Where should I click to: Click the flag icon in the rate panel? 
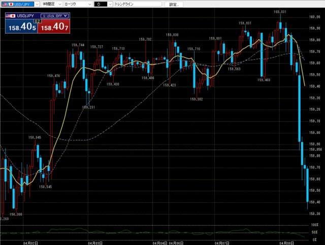(10, 16)
